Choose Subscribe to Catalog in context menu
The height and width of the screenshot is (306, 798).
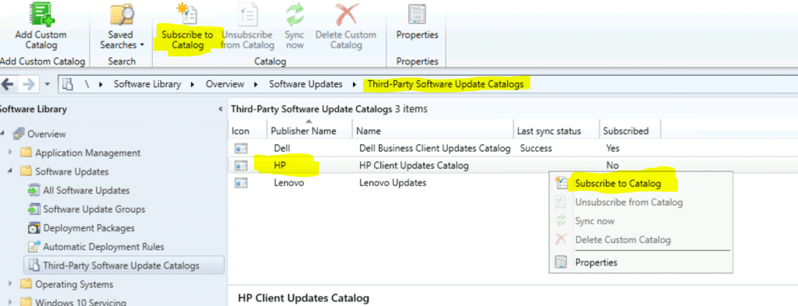[x=641, y=184]
